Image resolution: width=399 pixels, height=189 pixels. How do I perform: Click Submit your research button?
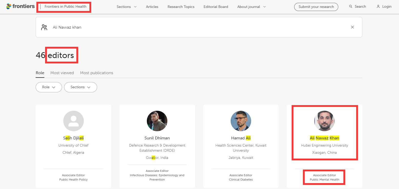pos(316,7)
